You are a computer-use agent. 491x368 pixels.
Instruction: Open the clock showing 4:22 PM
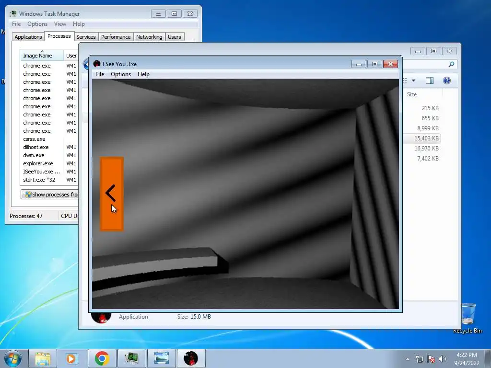click(467, 359)
